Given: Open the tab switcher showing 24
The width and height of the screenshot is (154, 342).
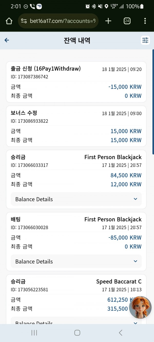Looking at the screenshot, I should pos(127,21).
